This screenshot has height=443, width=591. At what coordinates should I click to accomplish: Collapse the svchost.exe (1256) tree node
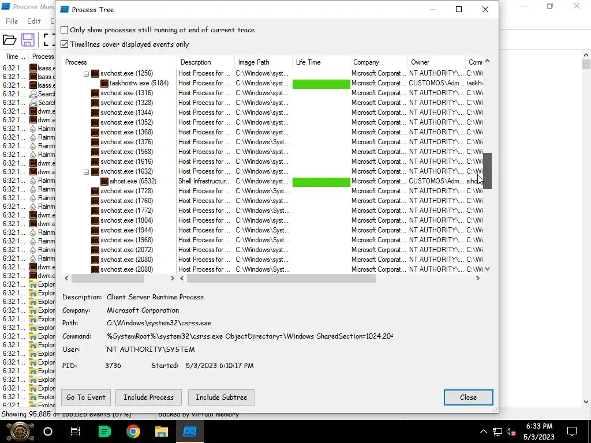click(x=86, y=73)
